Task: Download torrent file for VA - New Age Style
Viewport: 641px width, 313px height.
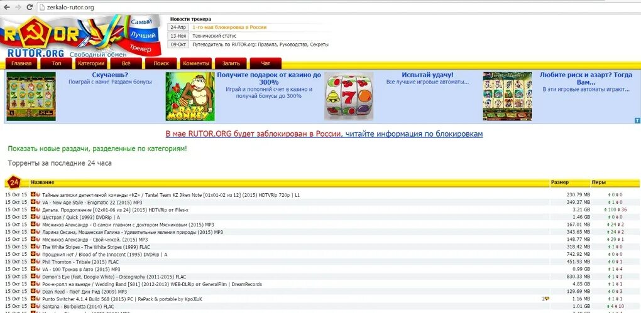Action: click(x=33, y=202)
